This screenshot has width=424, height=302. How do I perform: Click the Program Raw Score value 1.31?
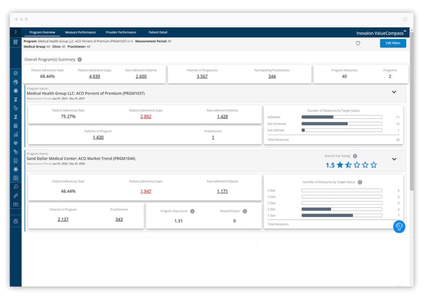tap(178, 221)
